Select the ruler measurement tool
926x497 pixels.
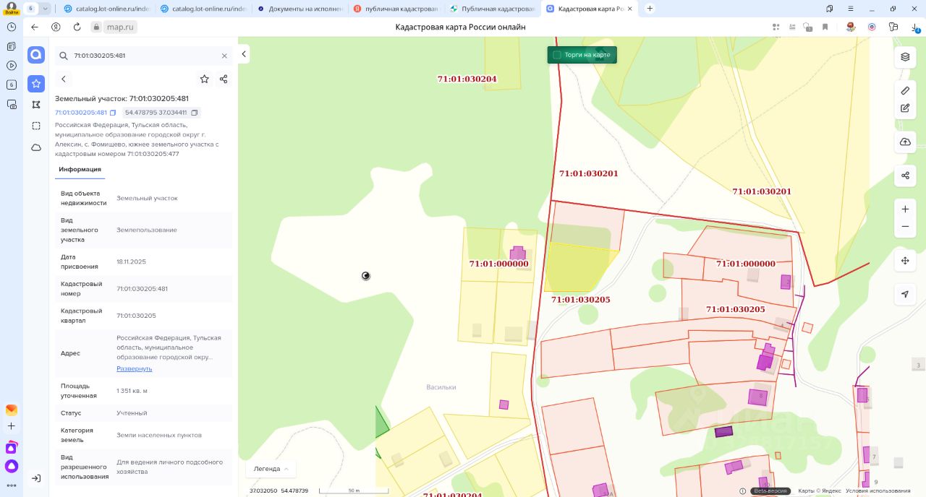905,90
